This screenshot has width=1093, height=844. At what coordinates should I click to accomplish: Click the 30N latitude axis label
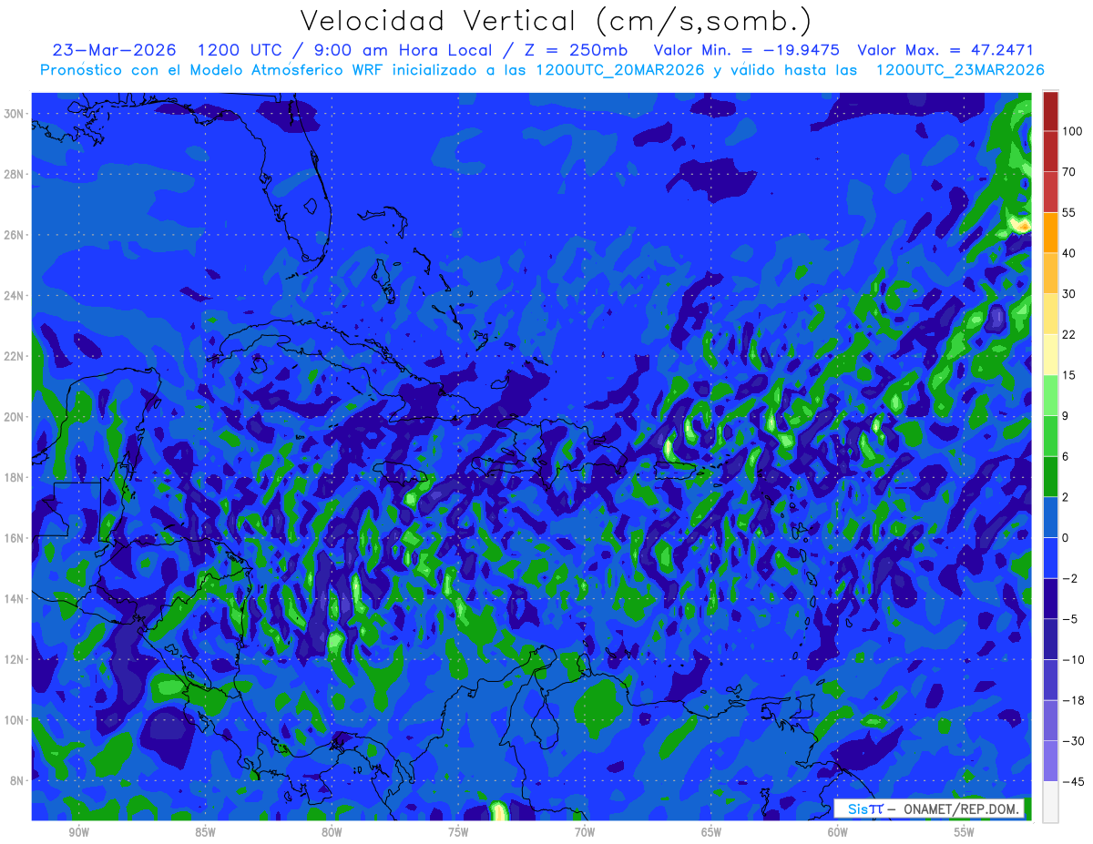point(15,113)
